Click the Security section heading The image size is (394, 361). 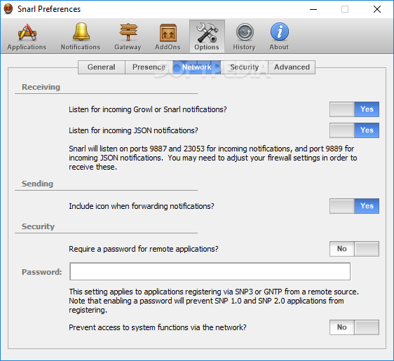point(38,226)
